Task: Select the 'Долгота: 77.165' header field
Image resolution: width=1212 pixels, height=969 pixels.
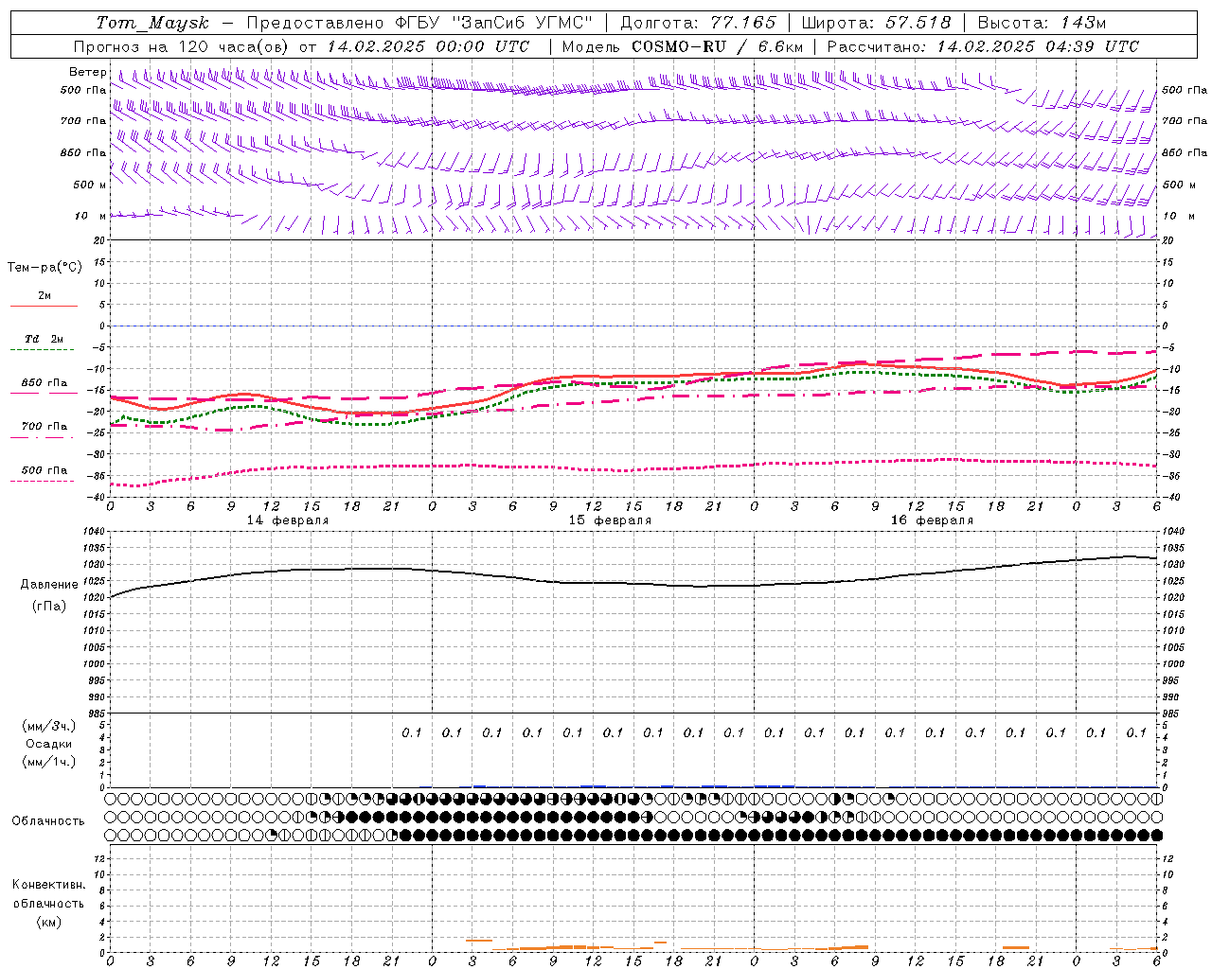Action: pos(698,23)
